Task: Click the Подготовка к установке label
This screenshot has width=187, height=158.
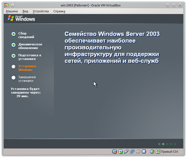Action: coord(30,57)
